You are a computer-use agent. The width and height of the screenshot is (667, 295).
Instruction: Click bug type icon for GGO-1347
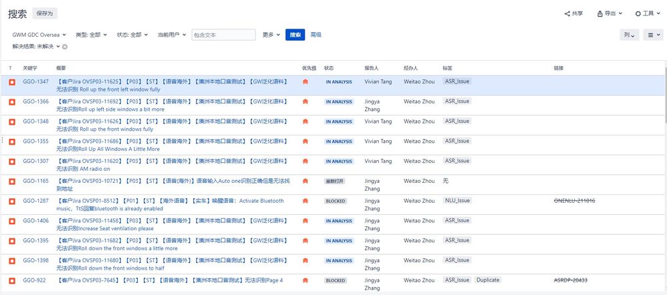[12, 81]
